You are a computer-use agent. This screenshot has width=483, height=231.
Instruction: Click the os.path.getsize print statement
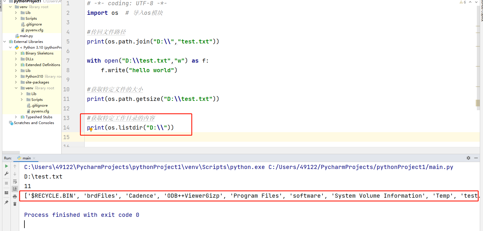pyautogui.click(x=153, y=99)
